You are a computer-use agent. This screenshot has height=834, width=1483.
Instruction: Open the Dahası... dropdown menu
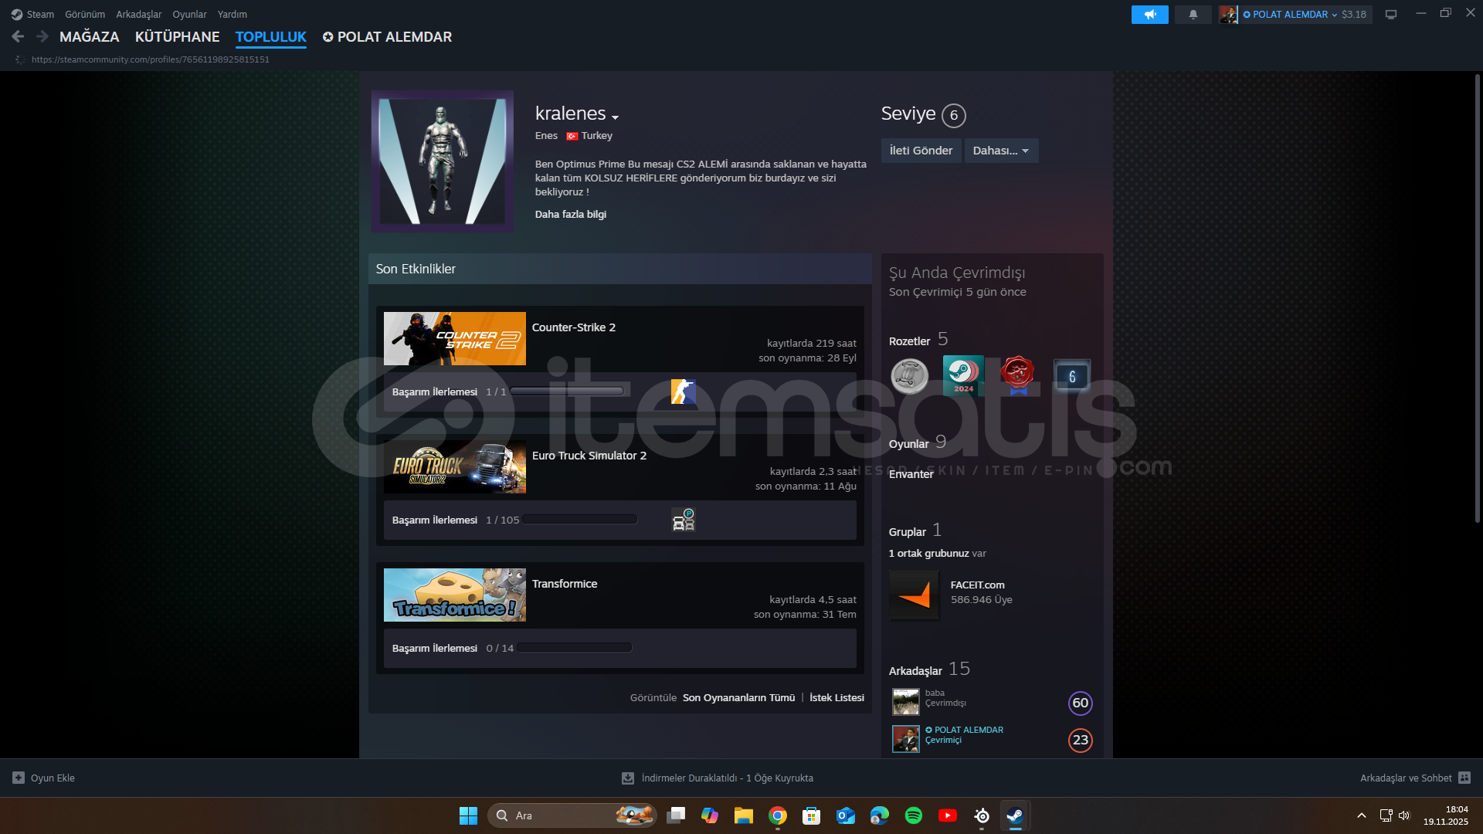1001,151
